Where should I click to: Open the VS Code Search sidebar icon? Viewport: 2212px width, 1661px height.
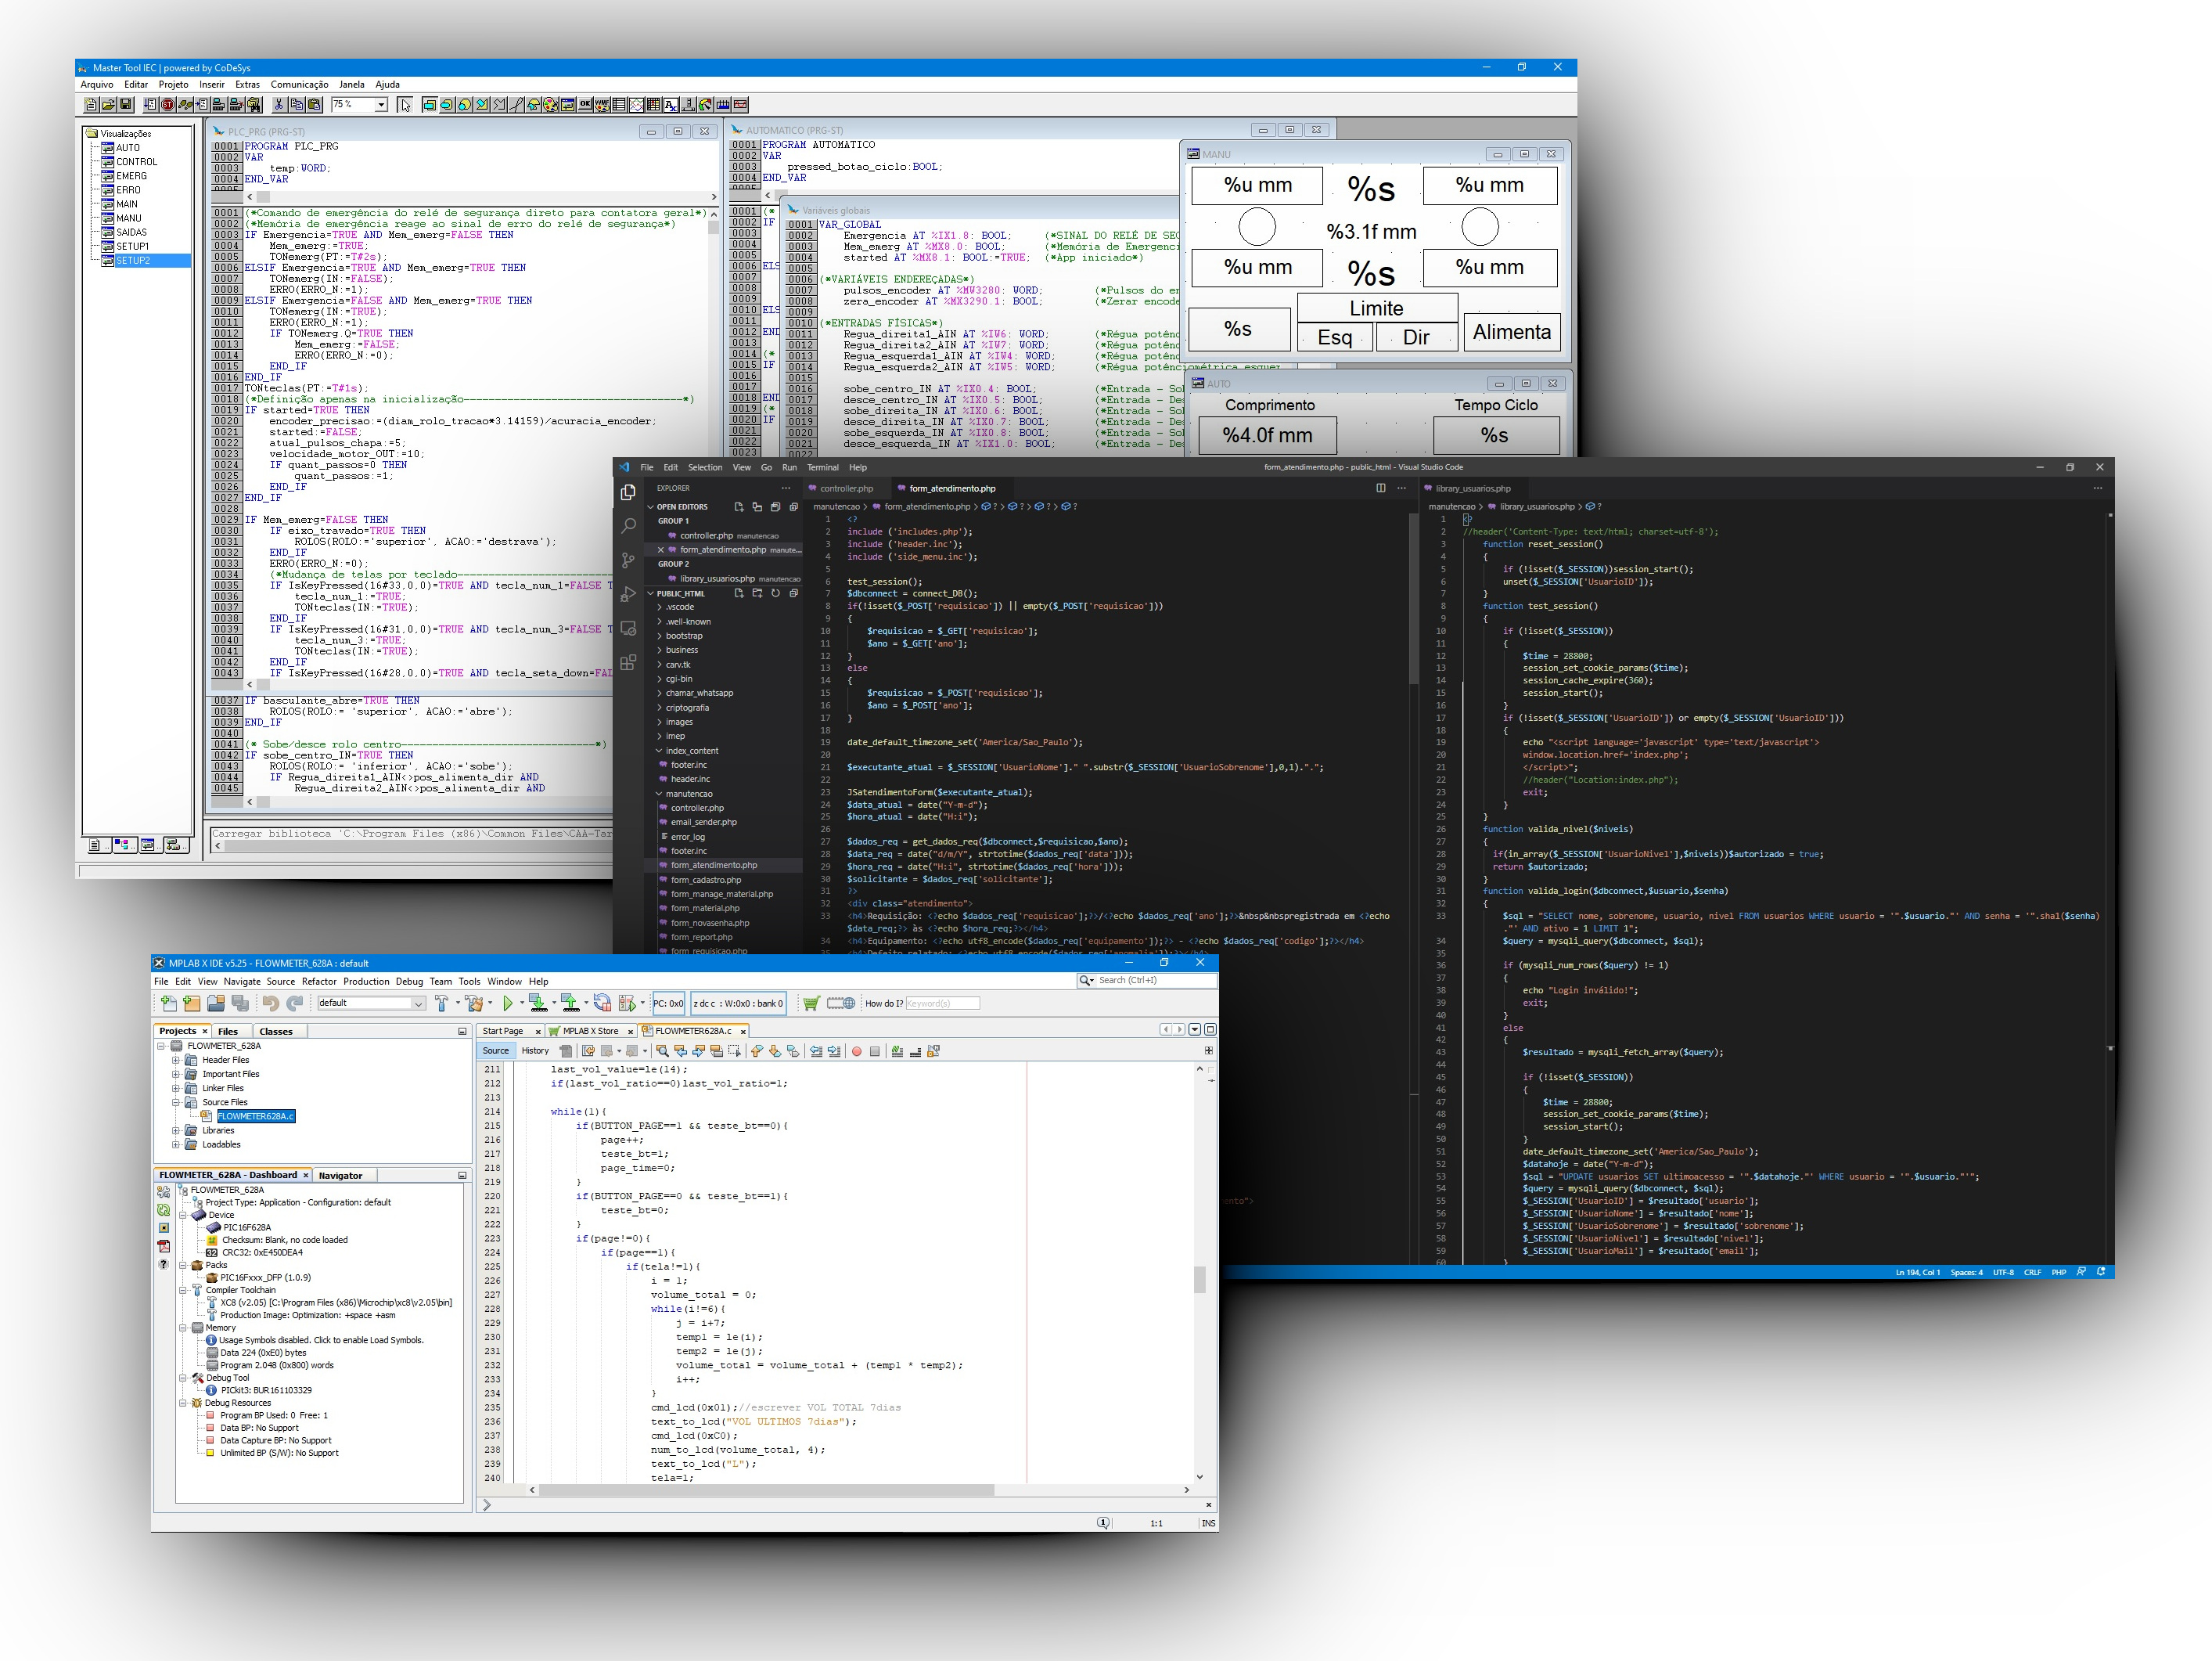[628, 525]
